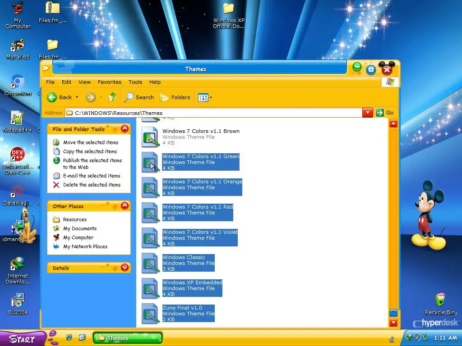The height and width of the screenshot is (346, 462).
Task: Select Windows 7 Colors v1.1 Brown theme icon
Action: tap(150, 137)
